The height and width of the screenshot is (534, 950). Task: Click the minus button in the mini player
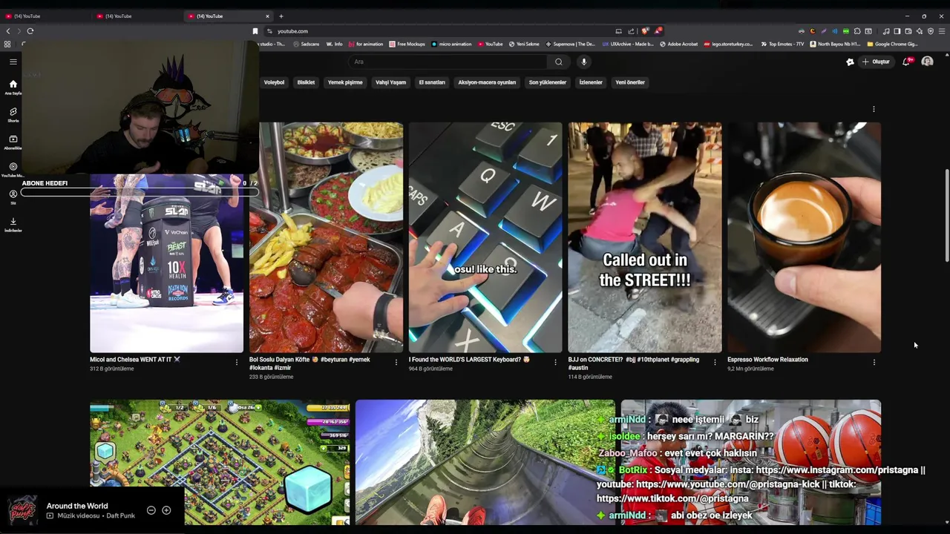pos(151,510)
